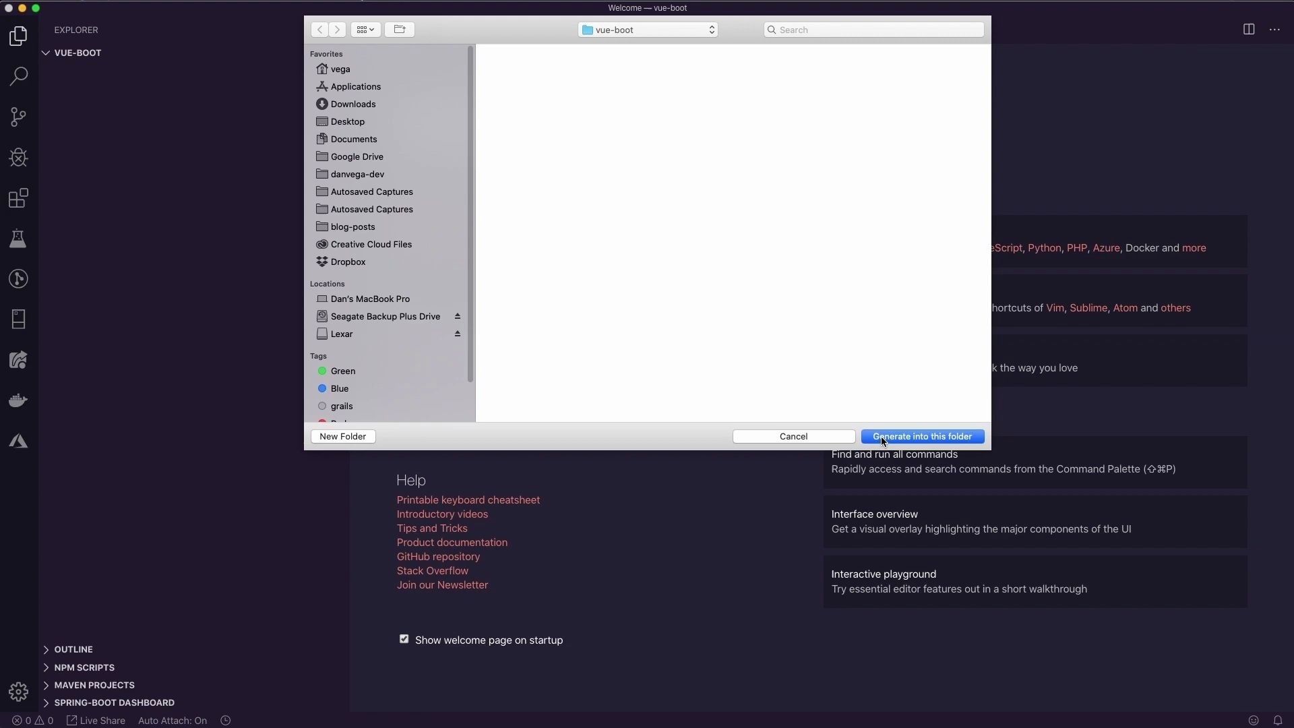The height and width of the screenshot is (728, 1294).
Task: Open the Printable keyboard cheatsheet link
Action: click(x=468, y=499)
